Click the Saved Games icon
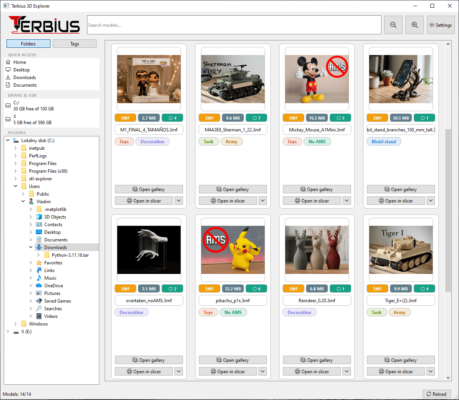The height and width of the screenshot is (400, 459). (39, 301)
